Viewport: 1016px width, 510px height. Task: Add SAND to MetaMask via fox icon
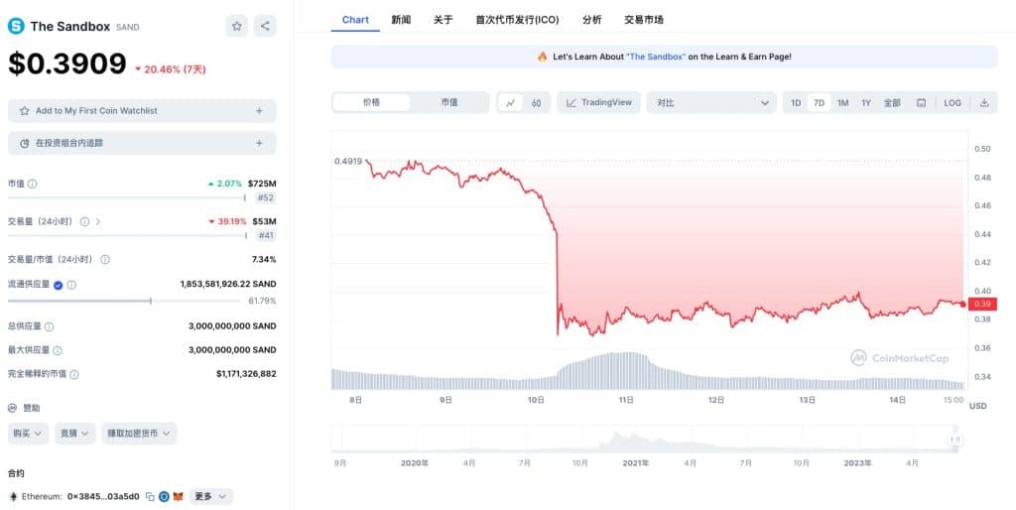[178, 496]
